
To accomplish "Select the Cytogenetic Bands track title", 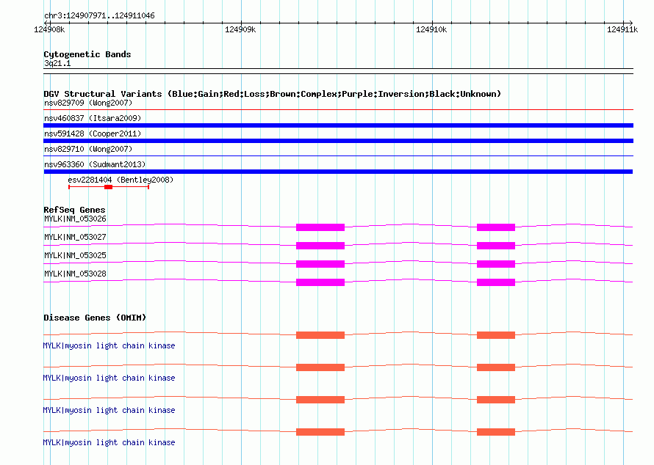I will [87, 54].
